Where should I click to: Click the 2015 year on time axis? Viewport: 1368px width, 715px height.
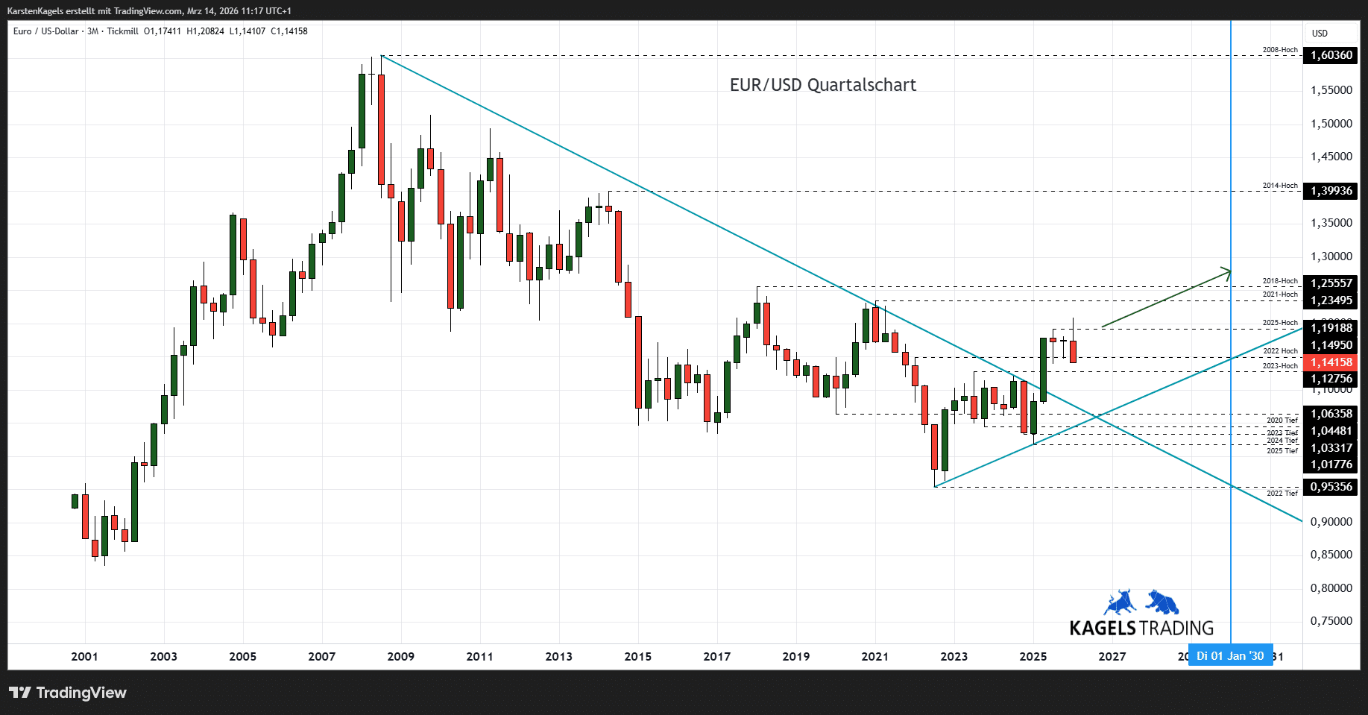point(637,657)
